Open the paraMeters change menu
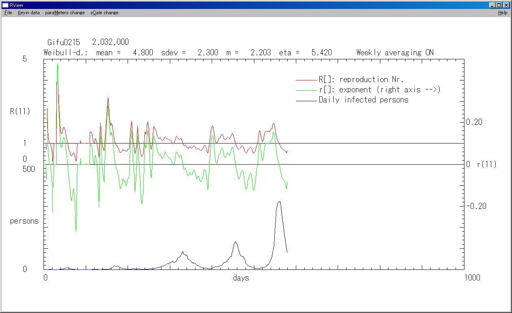Viewport: 512px width, 313px height. coord(65,13)
